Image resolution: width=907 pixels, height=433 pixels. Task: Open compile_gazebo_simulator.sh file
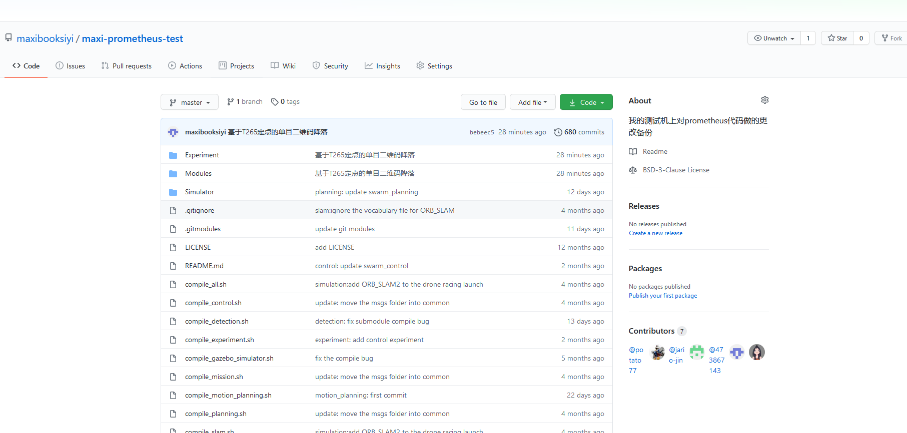229,359
